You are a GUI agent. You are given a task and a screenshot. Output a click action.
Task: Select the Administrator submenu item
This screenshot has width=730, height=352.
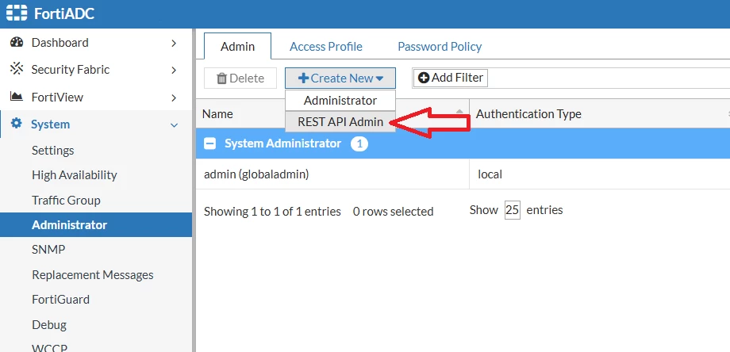95,224
